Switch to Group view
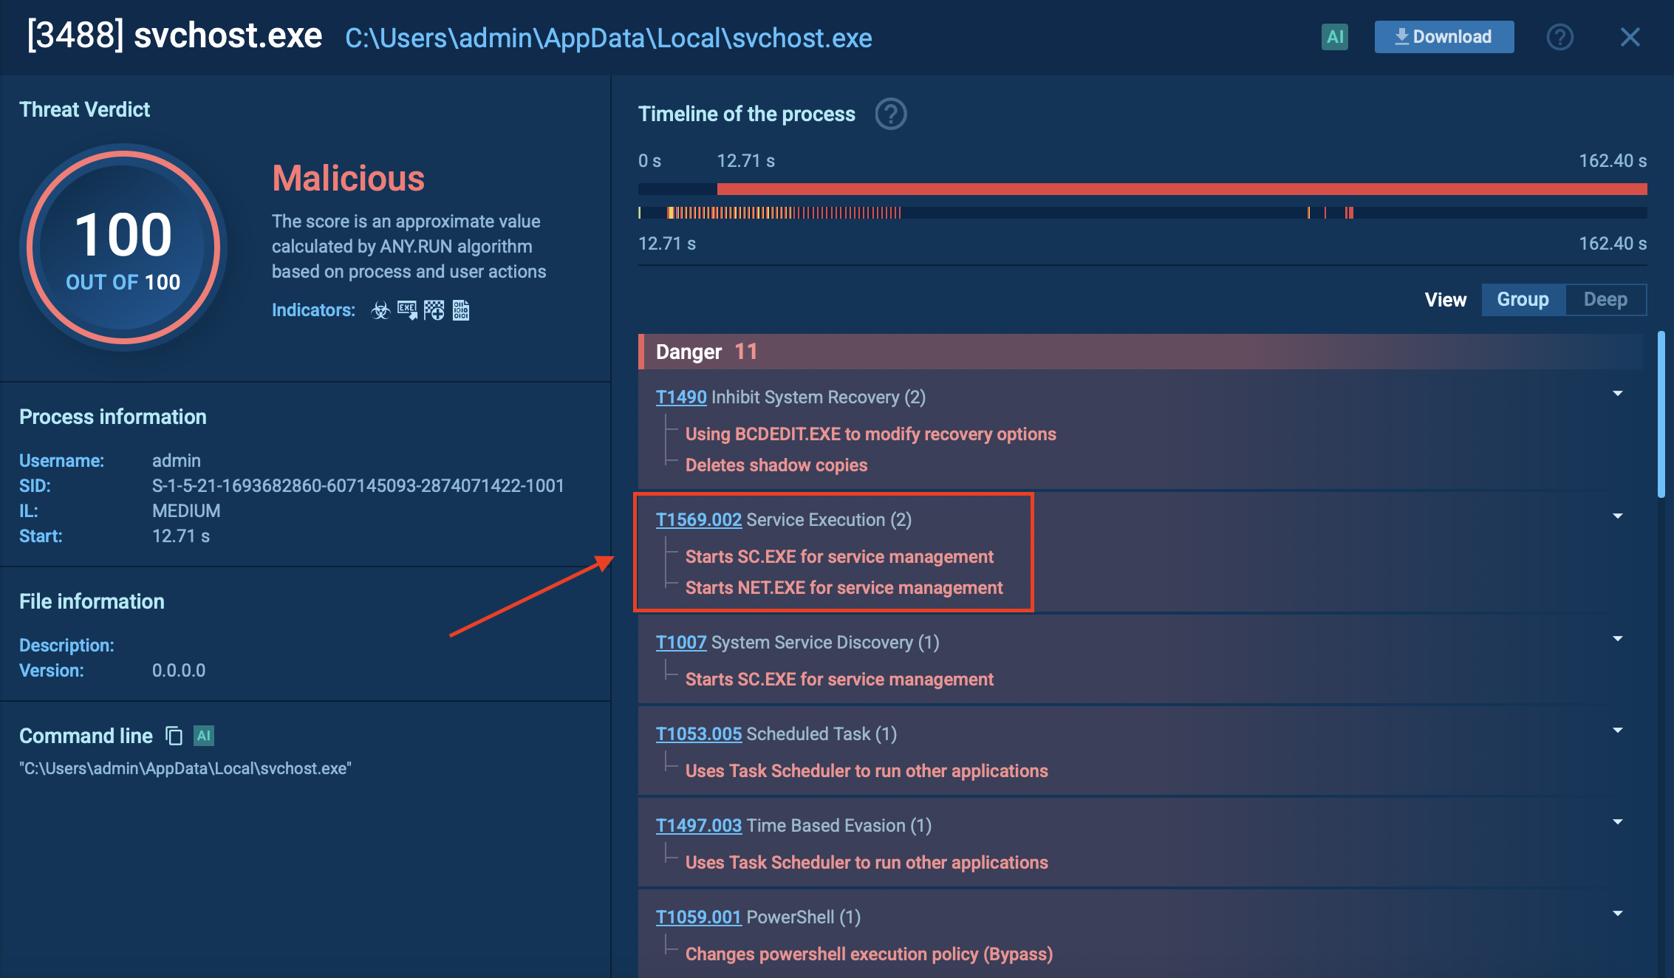This screenshot has width=1674, height=978. click(x=1523, y=299)
